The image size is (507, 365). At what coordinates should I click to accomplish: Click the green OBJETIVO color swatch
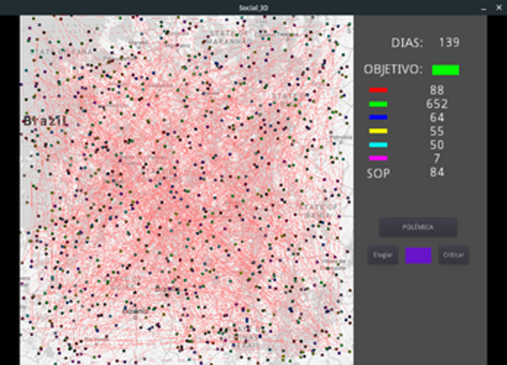445,70
